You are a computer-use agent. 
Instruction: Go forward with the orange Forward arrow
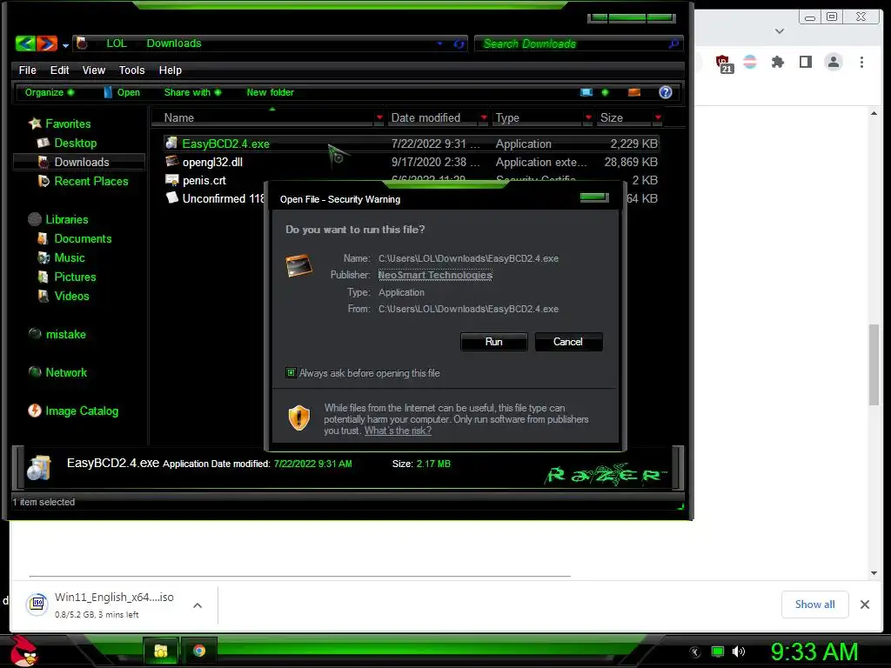pos(47,43)
